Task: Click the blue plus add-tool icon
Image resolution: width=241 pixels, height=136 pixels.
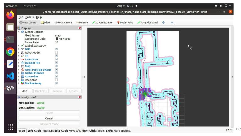Action: pyautogui.click(x=163, y=23)
